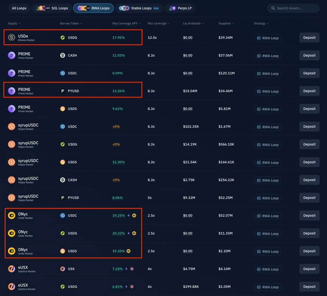Click RWA Loop badge in ONyc USDS row
327x296 pixels.
coord(268,251)
